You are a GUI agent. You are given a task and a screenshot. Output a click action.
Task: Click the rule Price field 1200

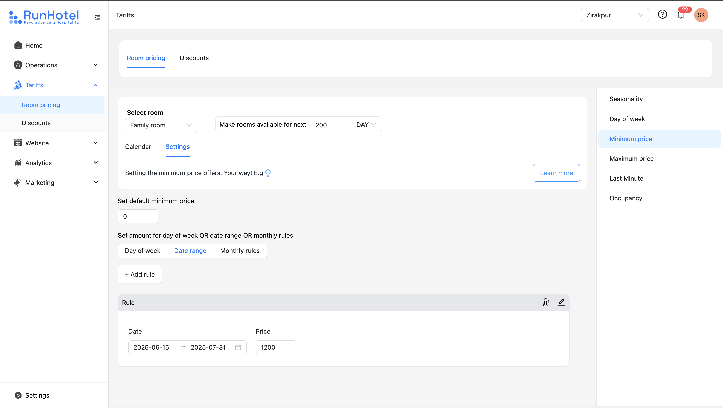pyautogui.click(x=276, y=347)
